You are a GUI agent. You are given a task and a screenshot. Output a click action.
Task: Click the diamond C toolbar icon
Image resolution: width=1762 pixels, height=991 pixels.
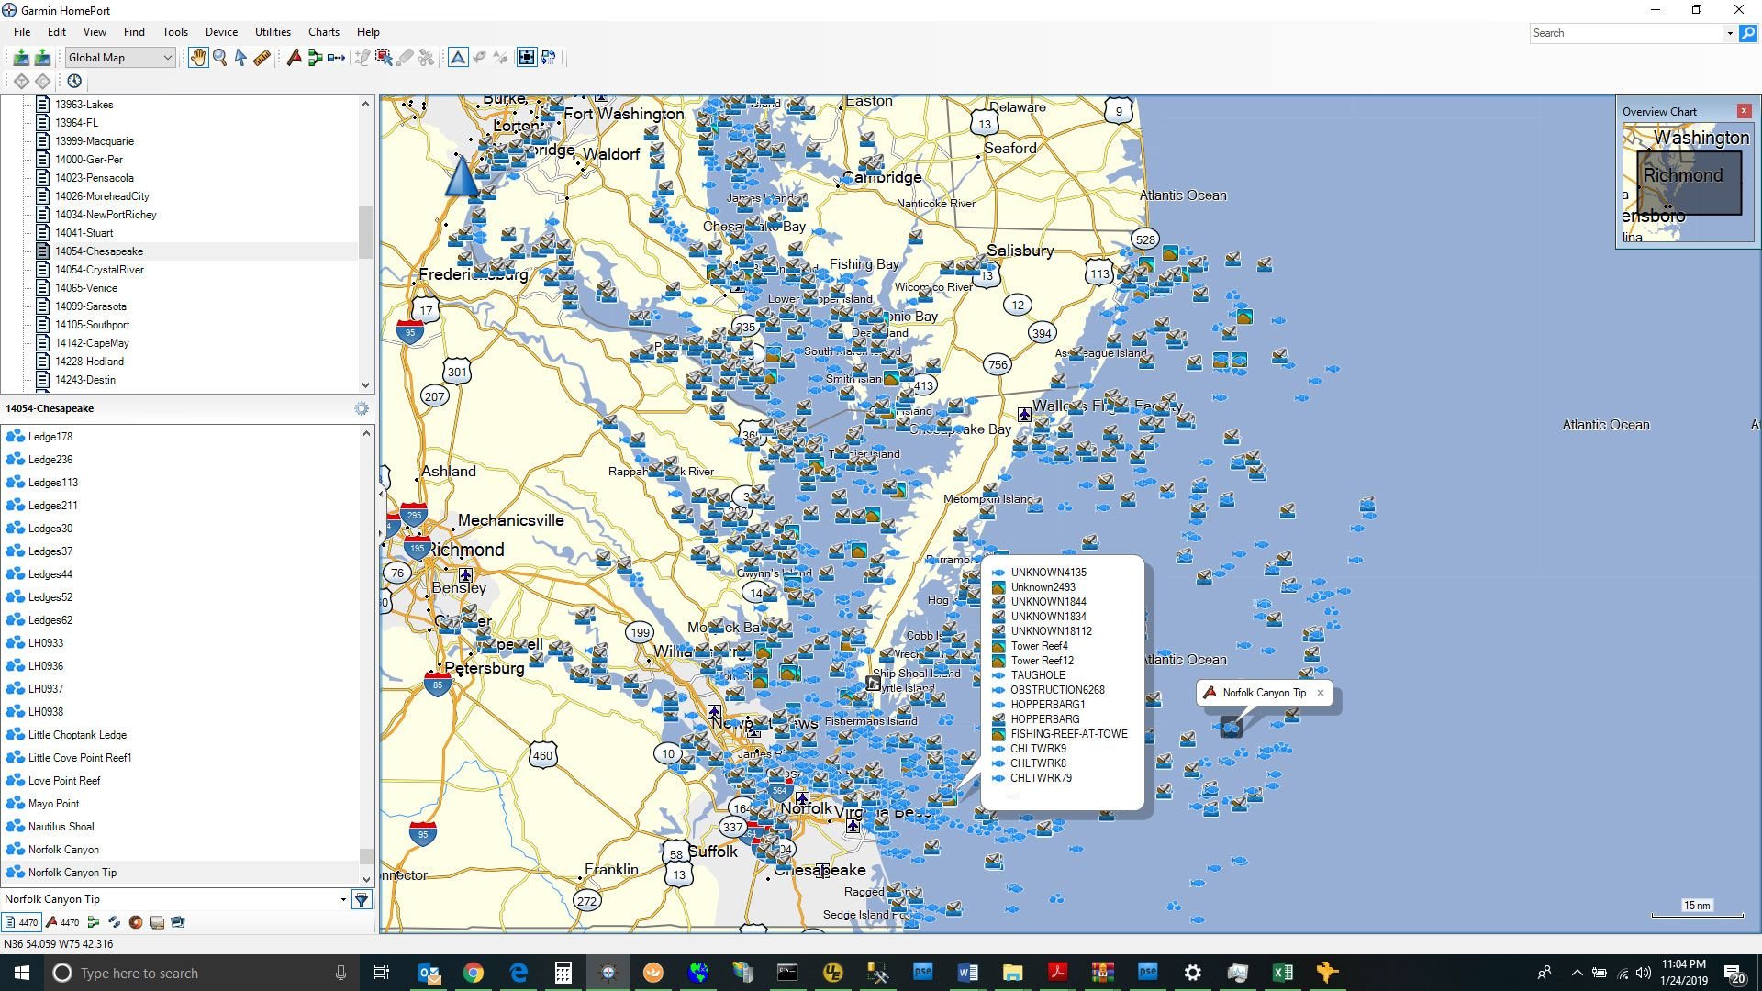(43, 81)
